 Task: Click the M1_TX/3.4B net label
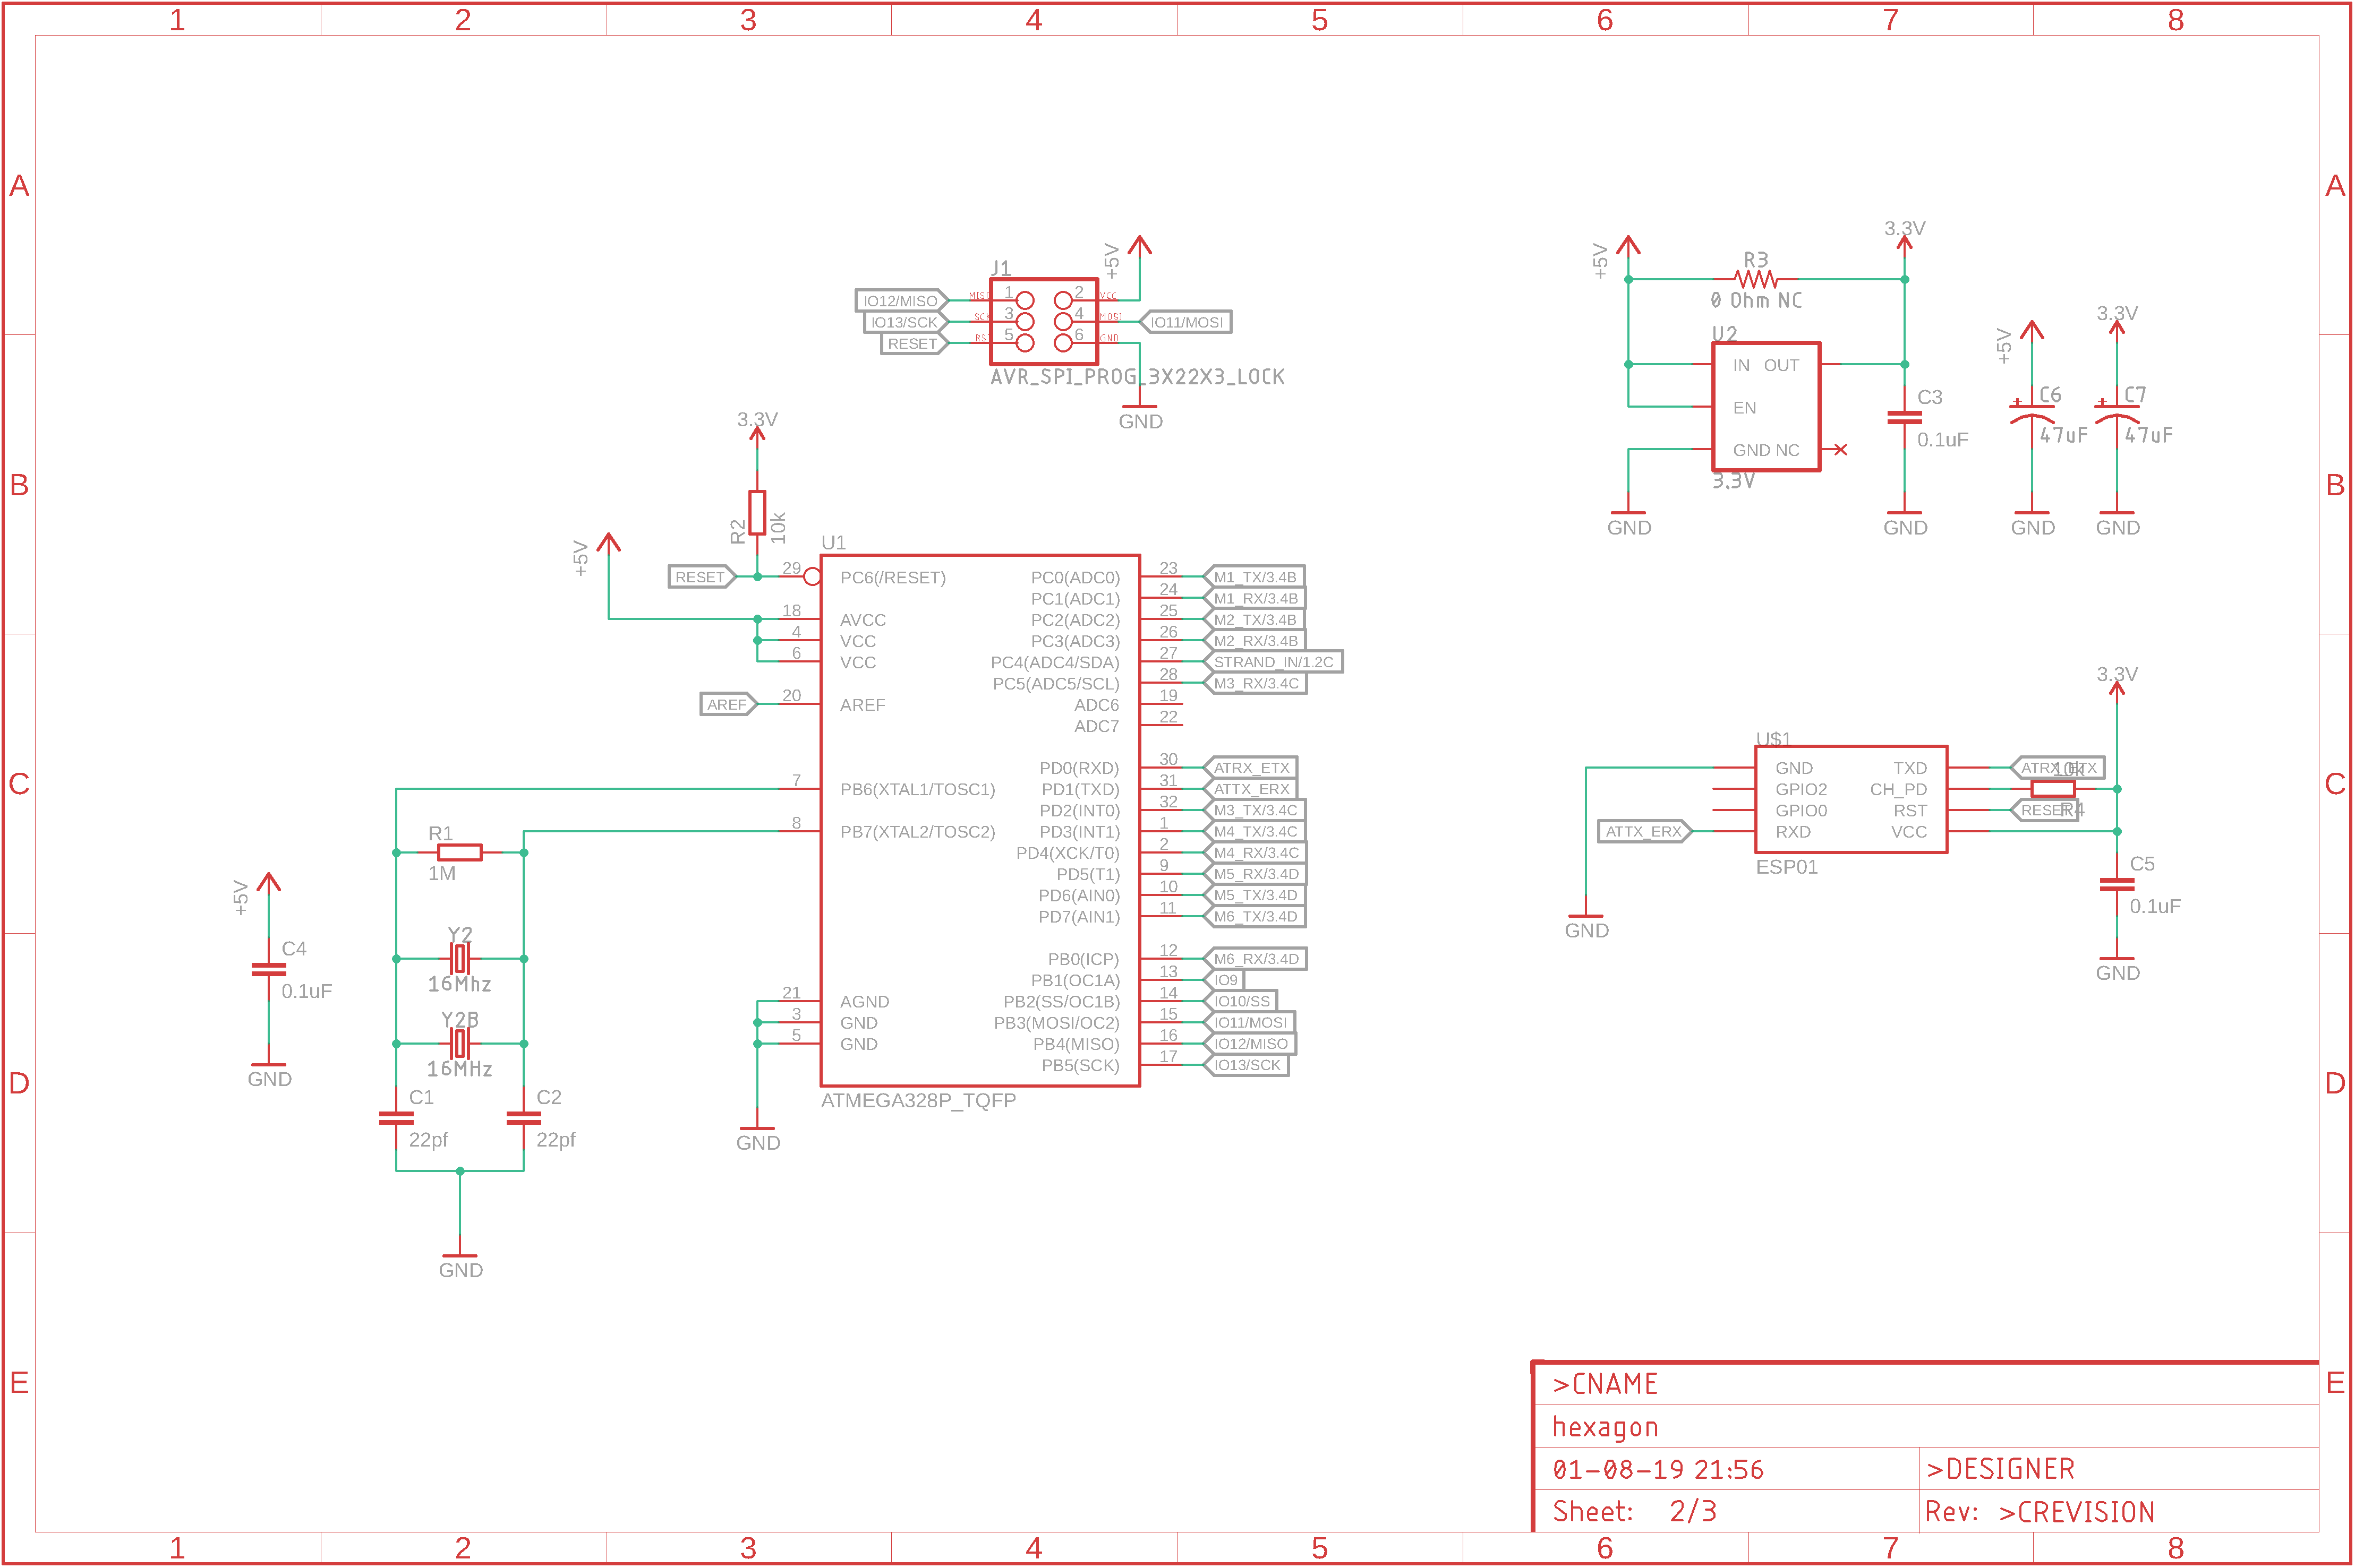pos(1255,577)
